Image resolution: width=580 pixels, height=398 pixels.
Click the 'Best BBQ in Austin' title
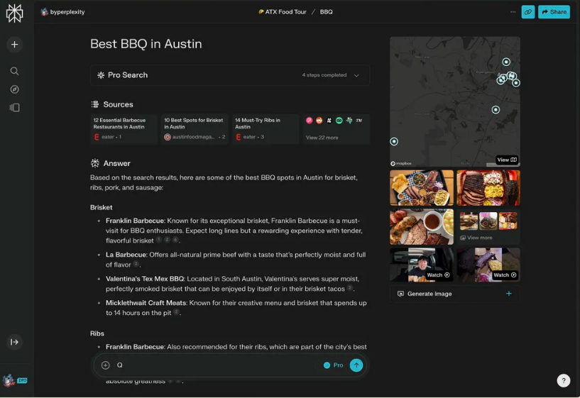pos(146,44)
